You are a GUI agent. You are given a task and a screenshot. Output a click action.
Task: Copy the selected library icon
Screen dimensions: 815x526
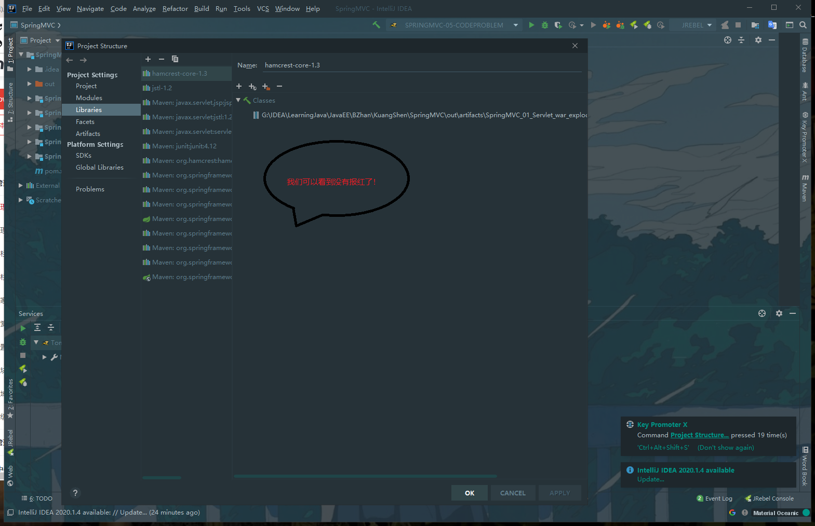pos(175,59)
